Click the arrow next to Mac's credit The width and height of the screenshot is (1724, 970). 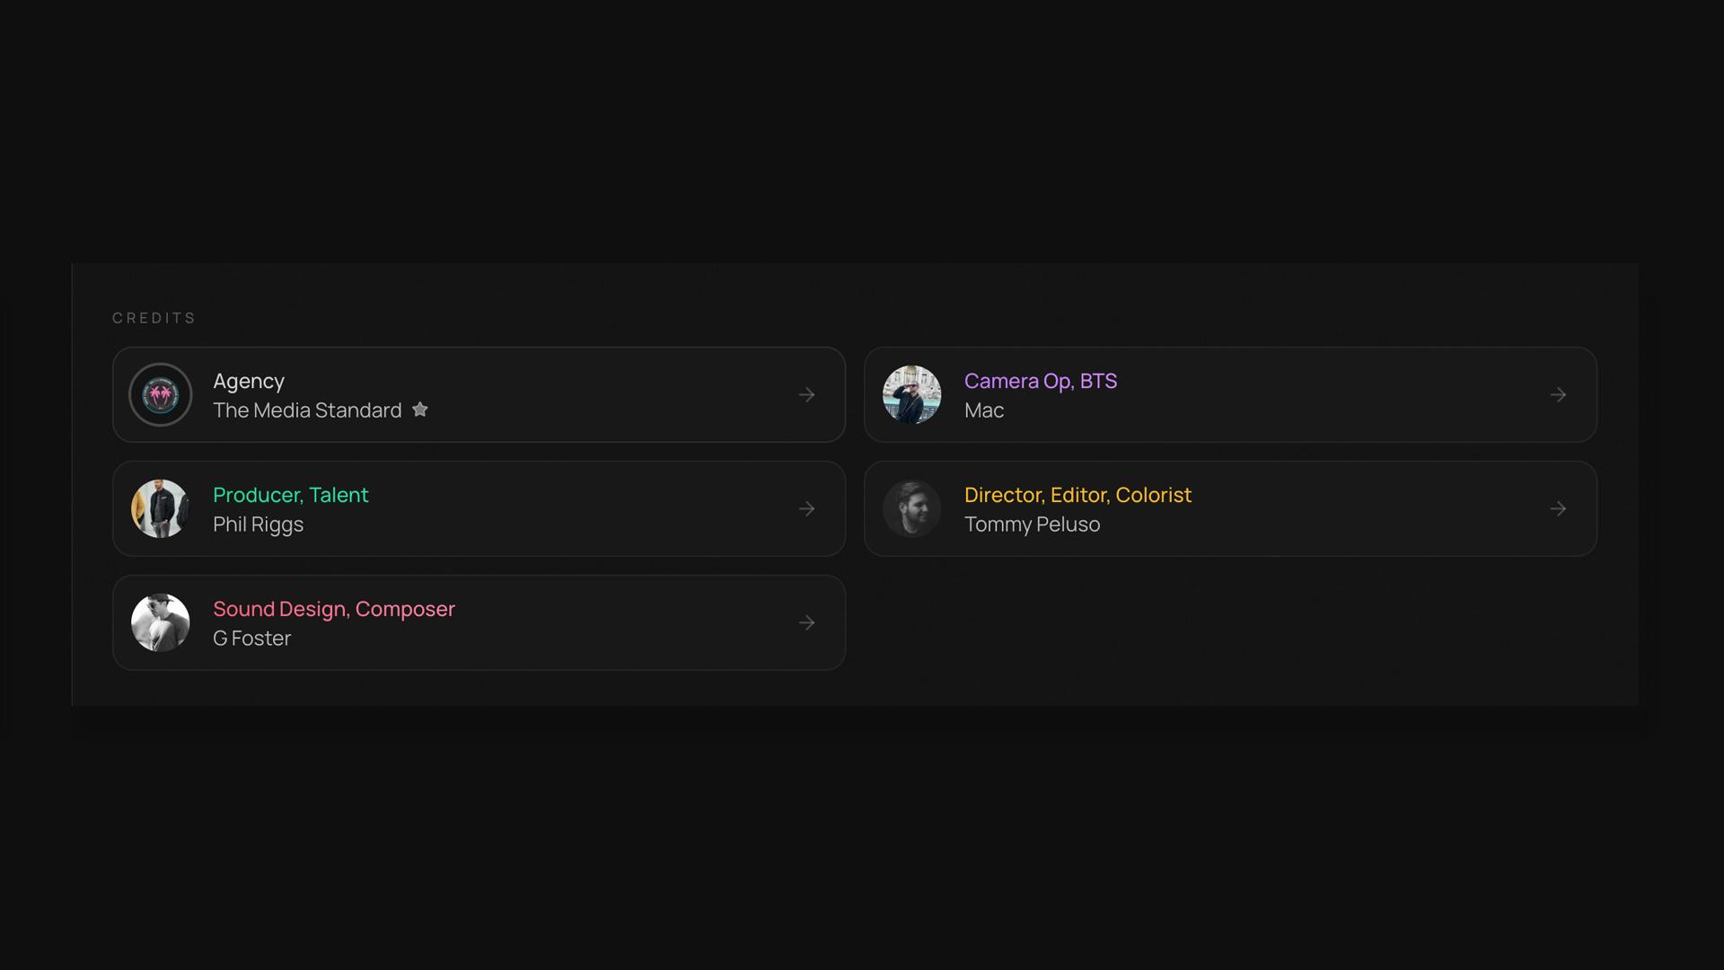pos(1559,394)
